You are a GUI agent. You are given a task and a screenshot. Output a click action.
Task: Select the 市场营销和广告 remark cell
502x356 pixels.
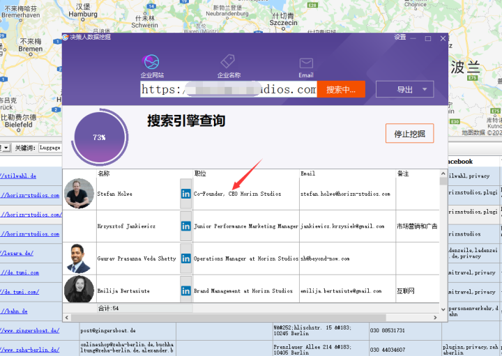(417, 226)
